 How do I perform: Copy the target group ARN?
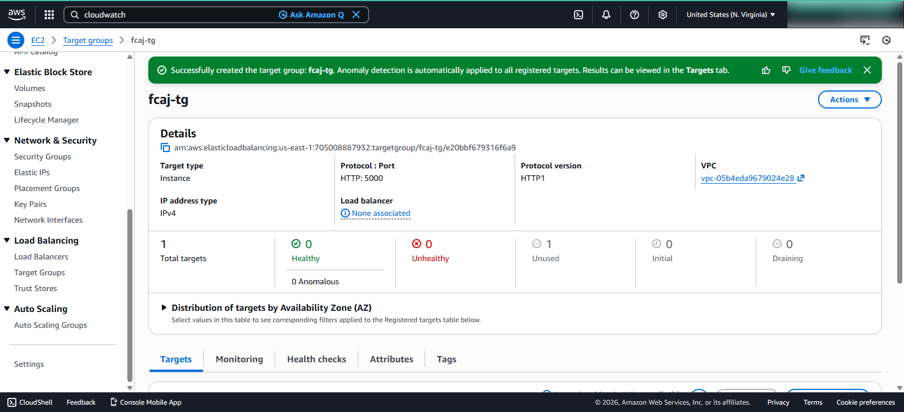coord(165,148)
